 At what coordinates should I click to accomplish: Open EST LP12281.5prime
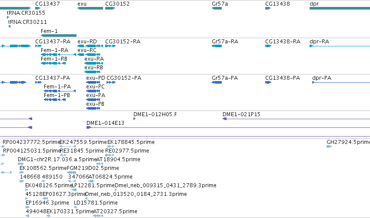click(93, 185)
